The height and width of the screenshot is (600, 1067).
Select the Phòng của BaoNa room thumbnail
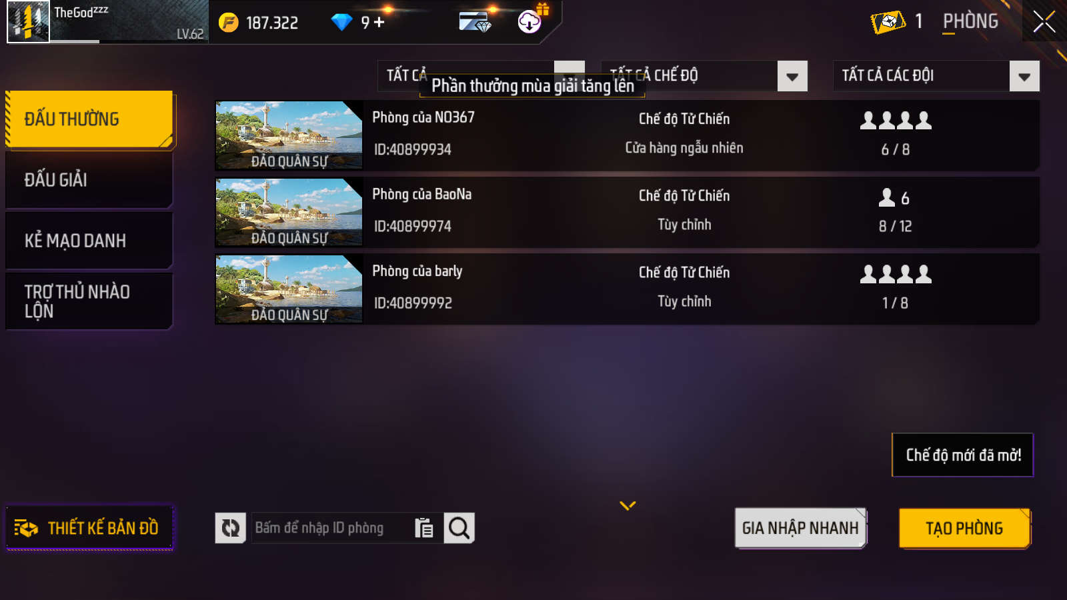(x=289, y=213)
